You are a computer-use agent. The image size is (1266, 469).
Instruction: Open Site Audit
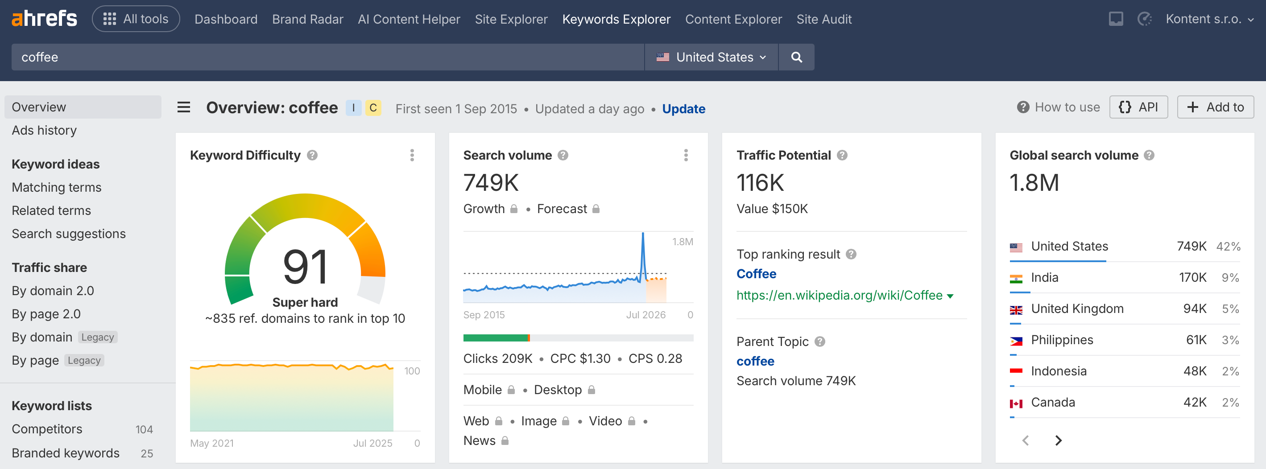pyautogui.click(x=823, y=19)
